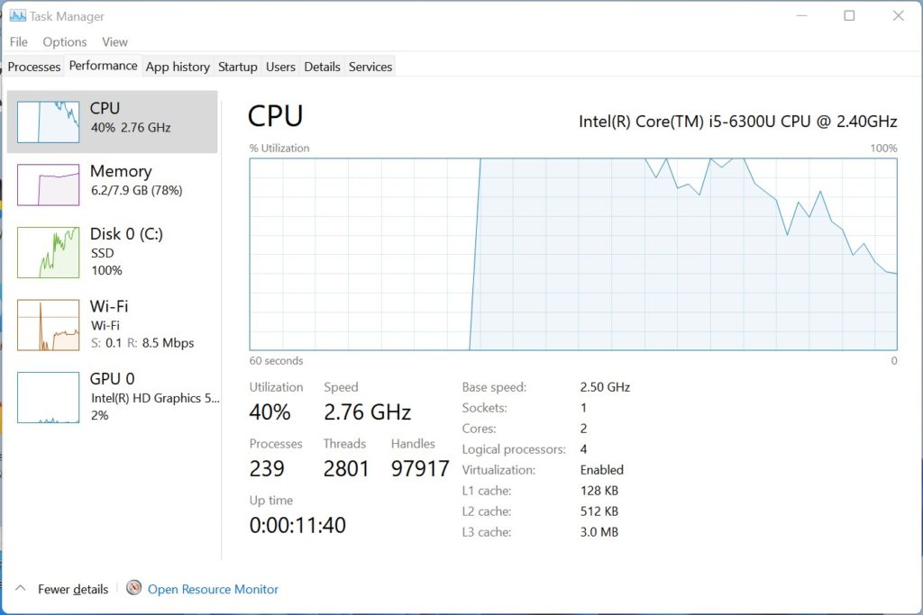Select the Disk 0 (C:) graph icon
This screenshot has height=615, width=923.
click(49, 252)
